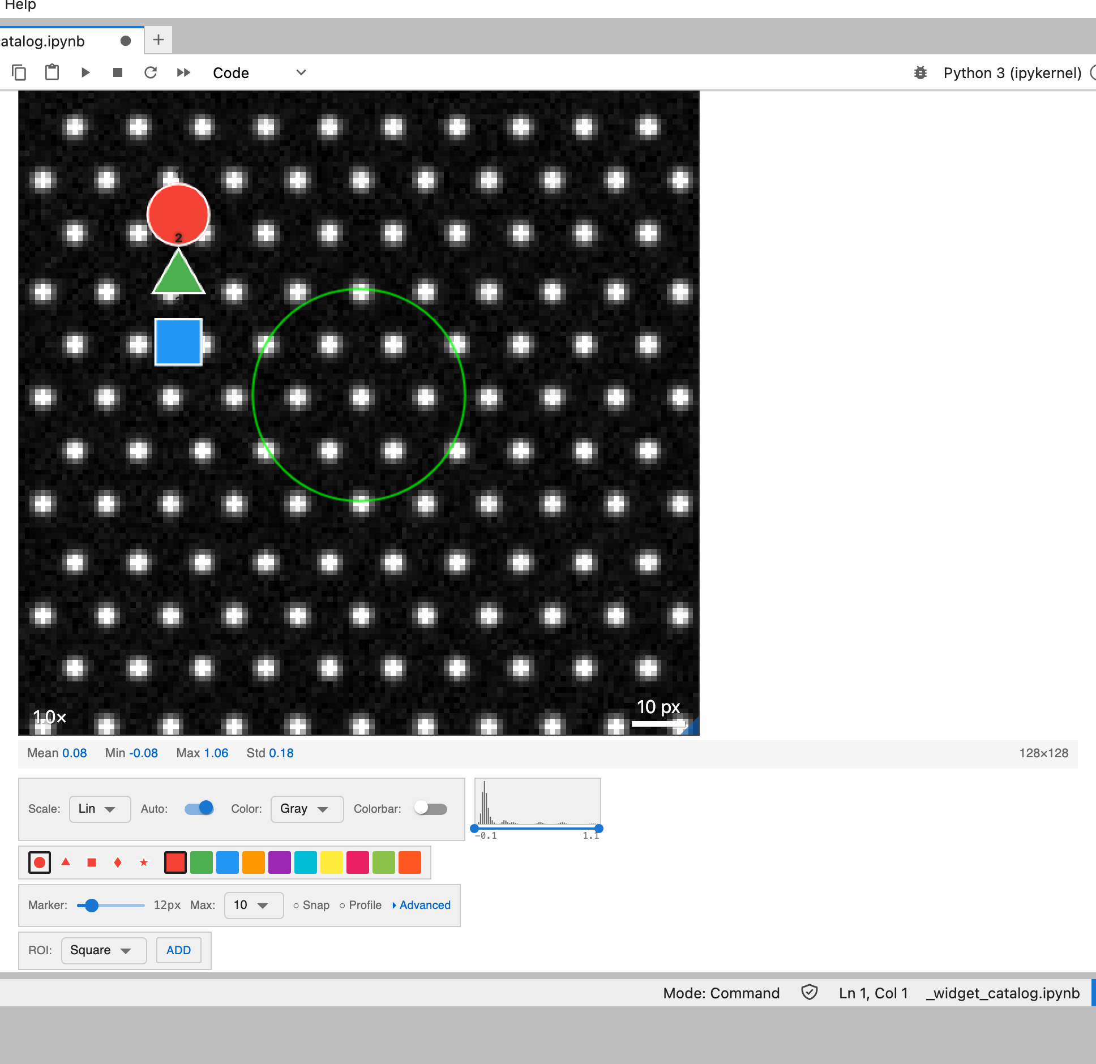Screen dimensions: 1096x1064
Task: Restart the kernel
Action: [151, 72]
